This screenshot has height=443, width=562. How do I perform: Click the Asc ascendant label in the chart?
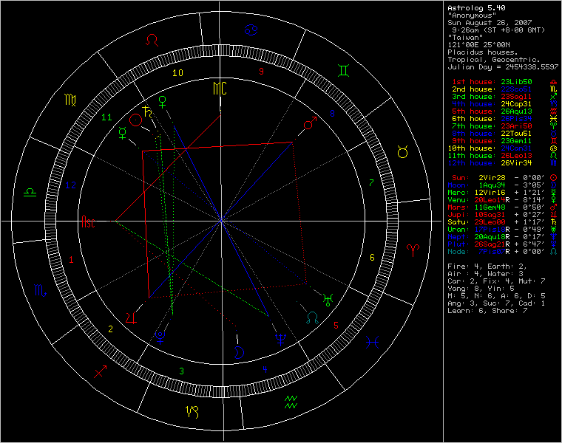(x=88, y=221)
